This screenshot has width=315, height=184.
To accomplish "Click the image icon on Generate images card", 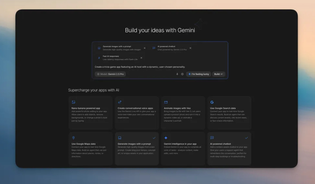I will click(120, 138).
